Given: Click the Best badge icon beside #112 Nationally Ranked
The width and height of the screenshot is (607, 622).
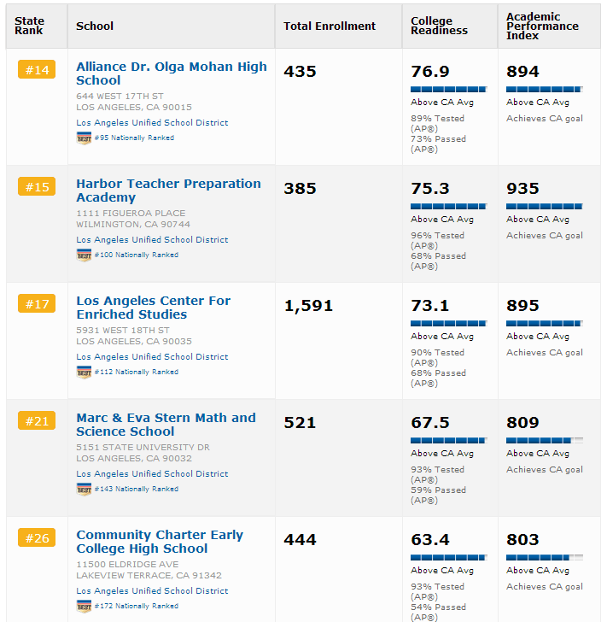Looking at the screenshot, I should point(84,372).
